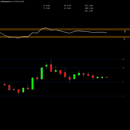Image resolution: width=130 pixels, height=130 pixels.
Task: Select the close value C: 9.56
Action: pos(47,8)
